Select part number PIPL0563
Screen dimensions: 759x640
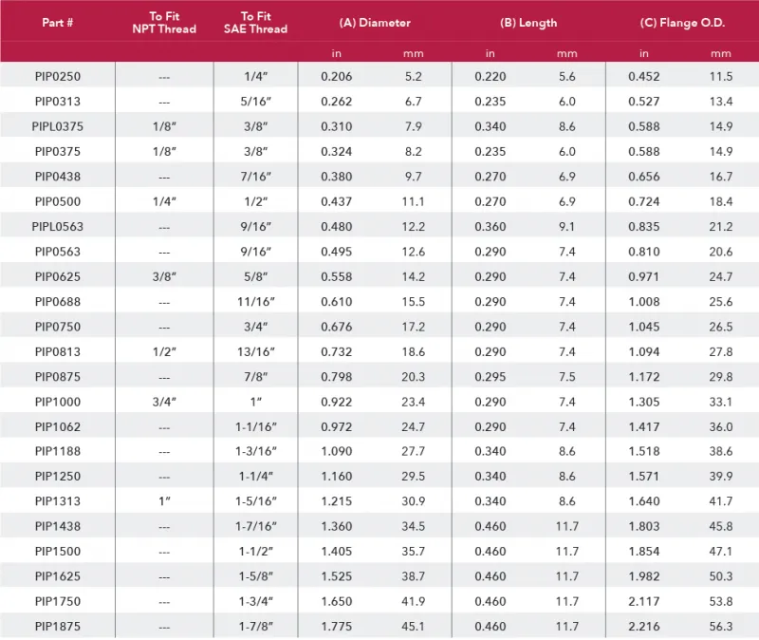(58, 226)
